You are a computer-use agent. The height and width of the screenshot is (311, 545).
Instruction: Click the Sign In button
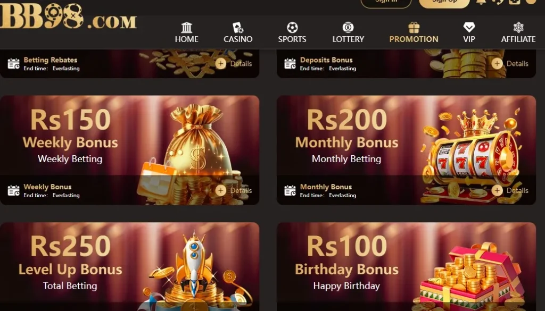386,3
